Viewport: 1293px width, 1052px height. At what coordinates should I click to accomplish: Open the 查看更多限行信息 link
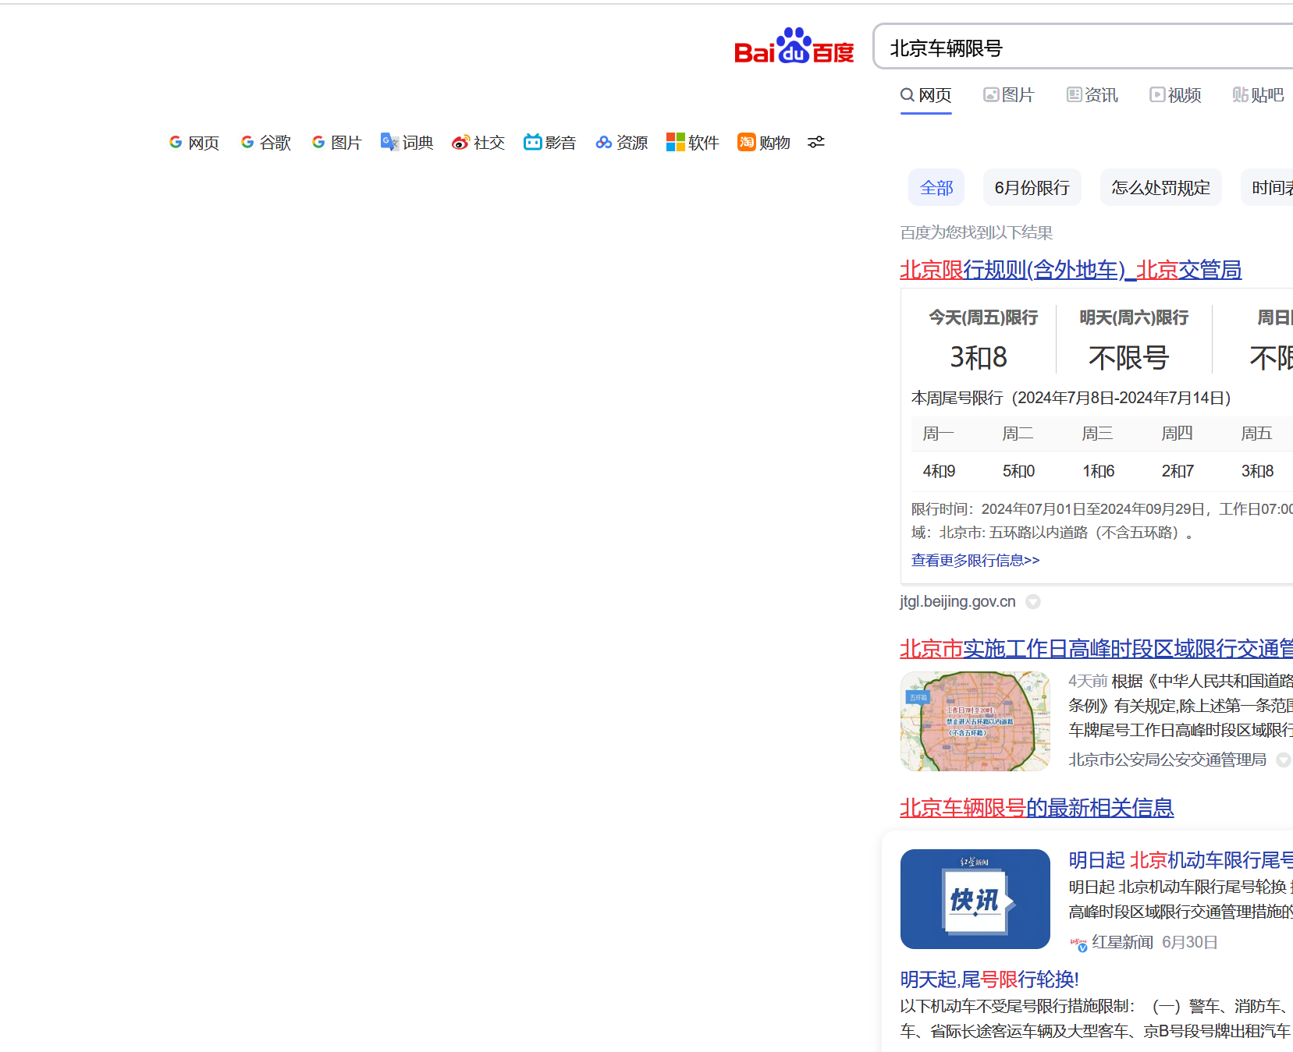point(975,561)
